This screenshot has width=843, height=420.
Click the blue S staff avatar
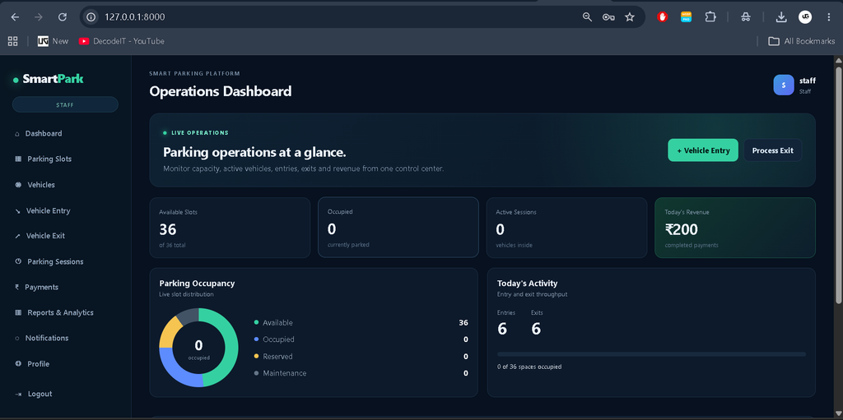click(x=784, y=85)
